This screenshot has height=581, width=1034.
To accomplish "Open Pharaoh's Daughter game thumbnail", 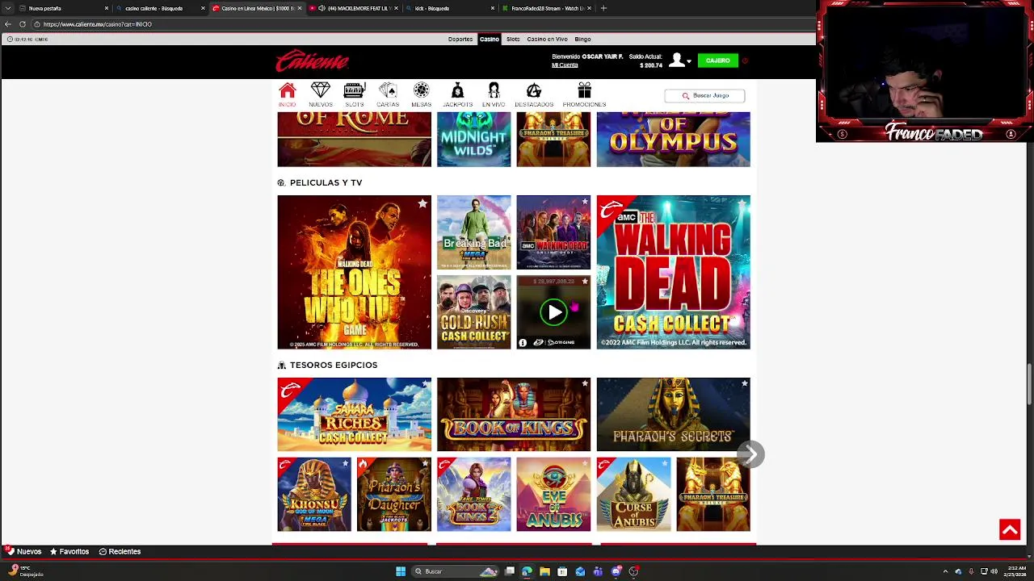I will [394, 495].
